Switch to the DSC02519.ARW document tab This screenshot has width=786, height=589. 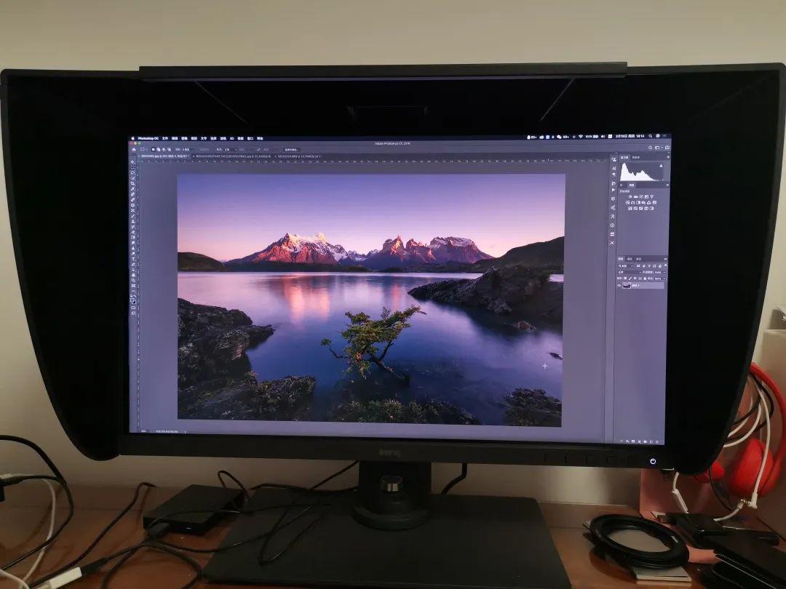click(x=299, y=156)
